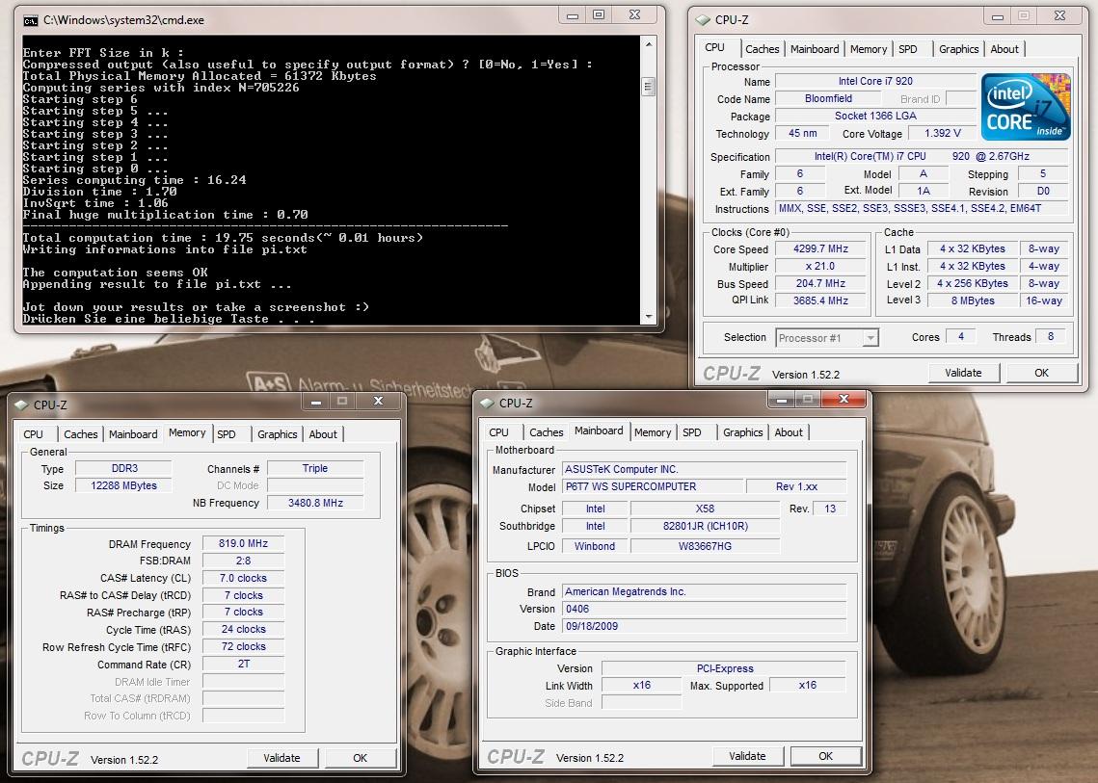
Task: Open Processor #1 selection dropdown
Action: [x=870, y=338]
